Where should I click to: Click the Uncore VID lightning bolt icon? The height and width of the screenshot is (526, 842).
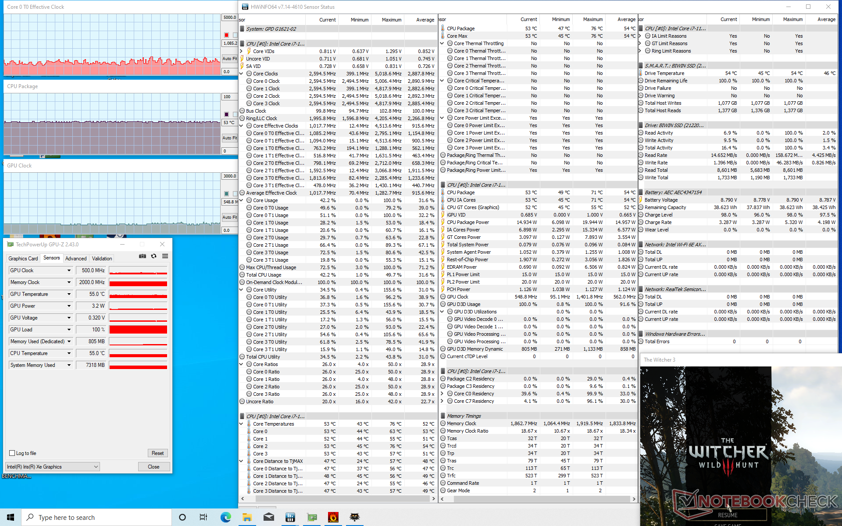(242, 59)
